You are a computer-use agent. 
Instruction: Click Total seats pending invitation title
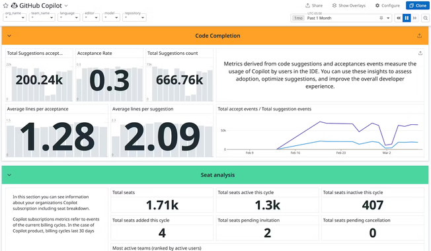coord(249,220)
